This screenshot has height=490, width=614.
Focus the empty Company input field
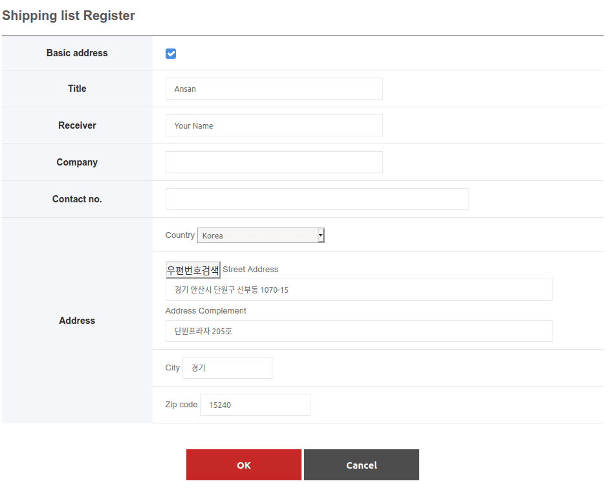point(274,162)
